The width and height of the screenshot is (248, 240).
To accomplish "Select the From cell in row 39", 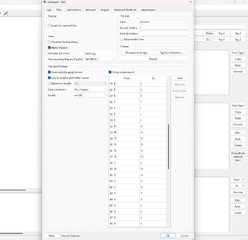I will click(x=127, y=169).
